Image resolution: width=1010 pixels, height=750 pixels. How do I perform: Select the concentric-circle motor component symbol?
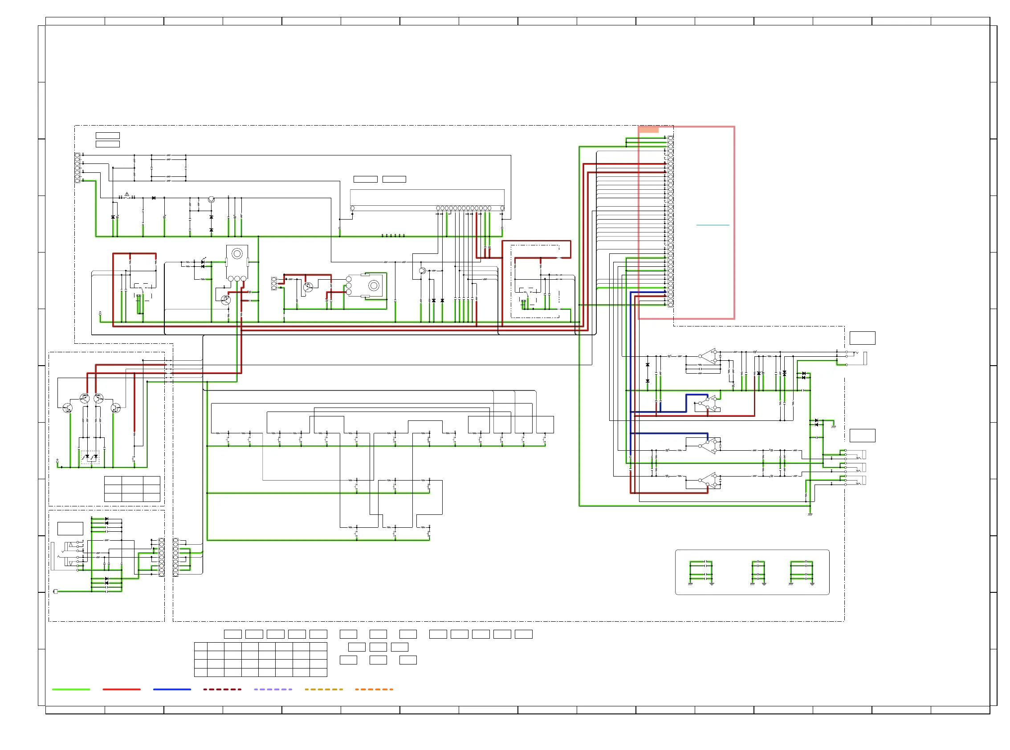[374, 285]
